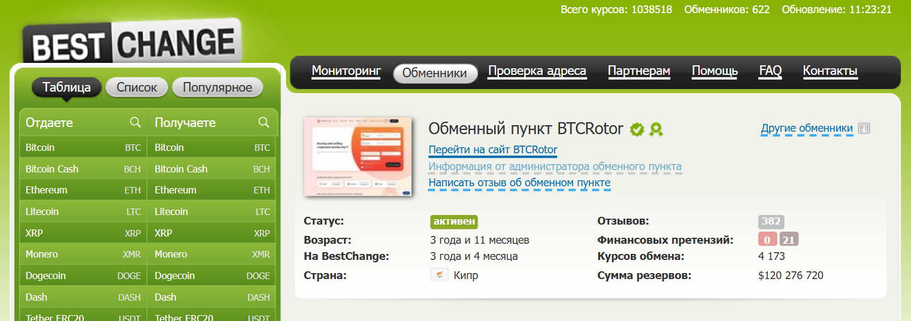Open Обменники menu item
The height and width of the screenshot is (321, 911).
435,73
